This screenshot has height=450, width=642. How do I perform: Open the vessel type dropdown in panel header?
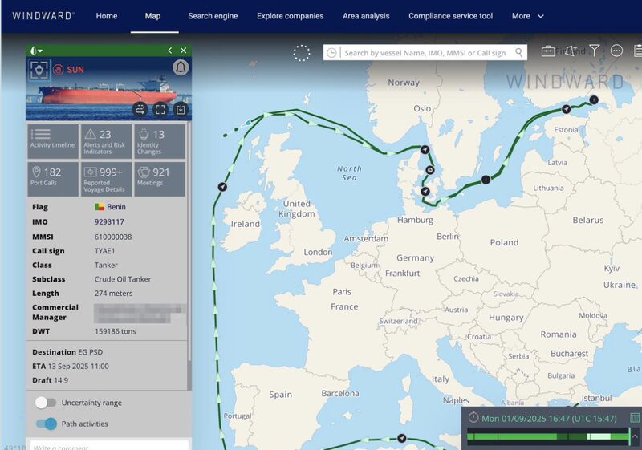tap(36, 50)
